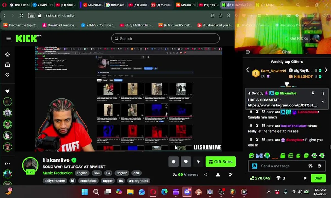The image size is (331, 198).
Task: Send the message with the Chat button
Action: pos(318,178)
